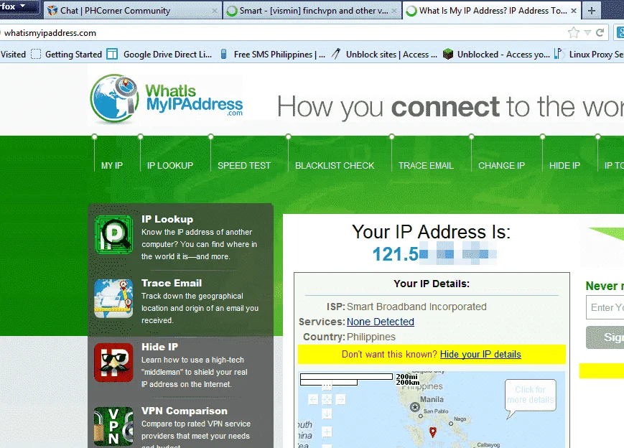The width and height of the screenshot is (624, 448).
Task: Recenter the map using the center pan icon
Action: click(327, 399)
